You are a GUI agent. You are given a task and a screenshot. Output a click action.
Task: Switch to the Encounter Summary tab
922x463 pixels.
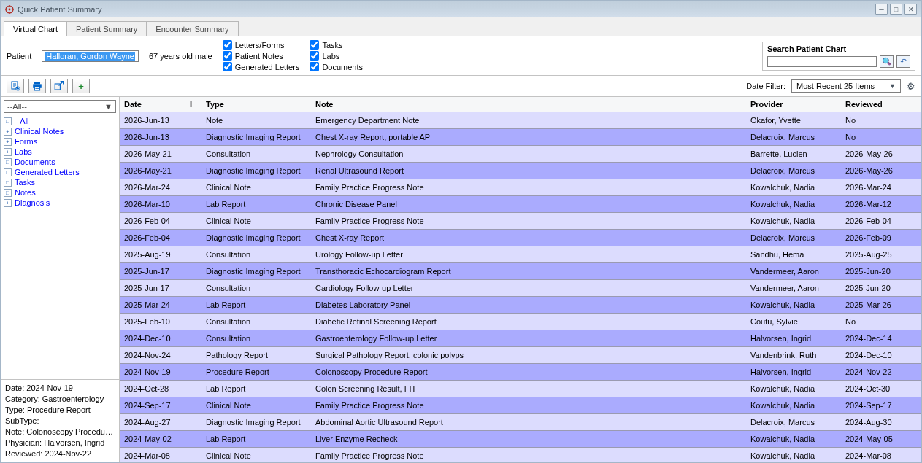tap(192, 29)
